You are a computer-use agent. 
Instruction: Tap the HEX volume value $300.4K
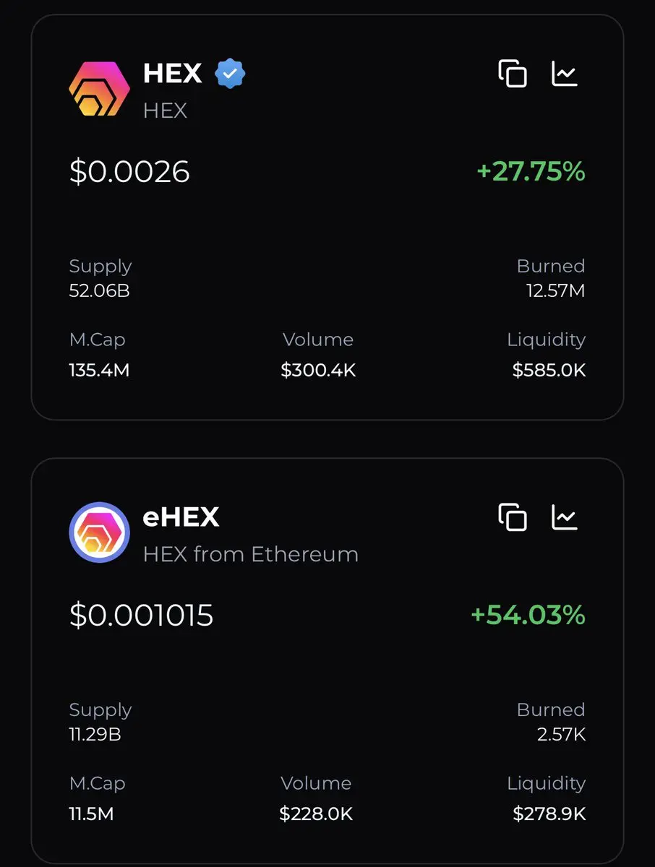click(x=319, y=371)
